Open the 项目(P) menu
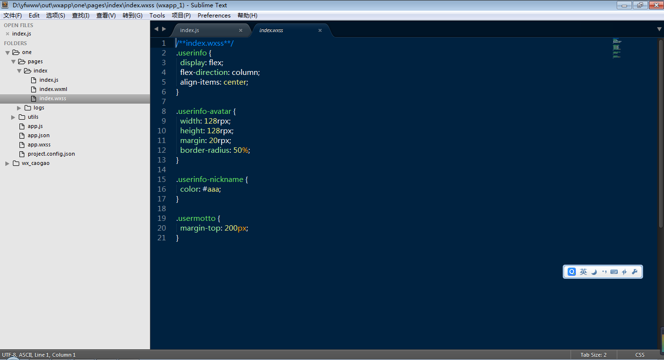Image resolution: width=664 pixels, height=360 pixels. 181,16
